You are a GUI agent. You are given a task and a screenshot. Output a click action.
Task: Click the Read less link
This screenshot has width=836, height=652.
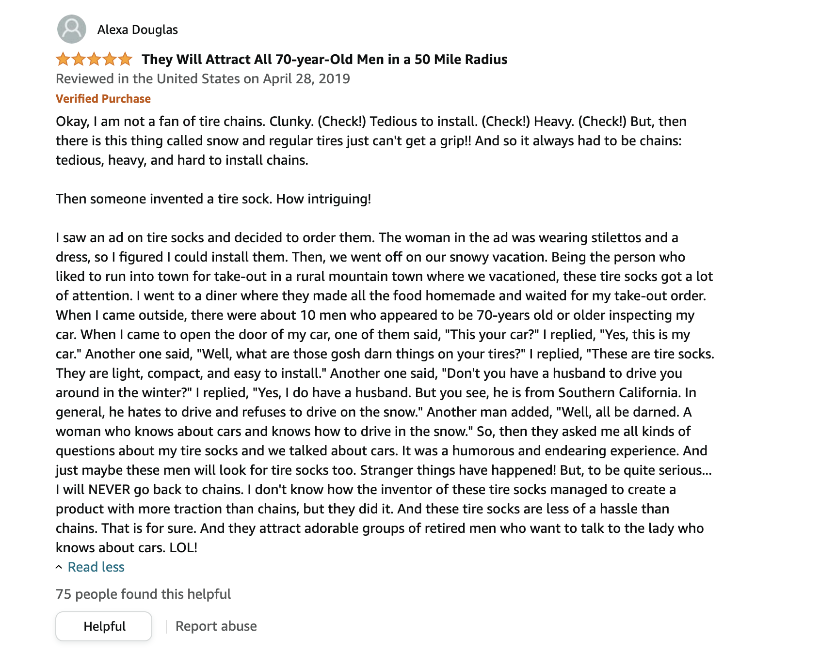(96, 567)
